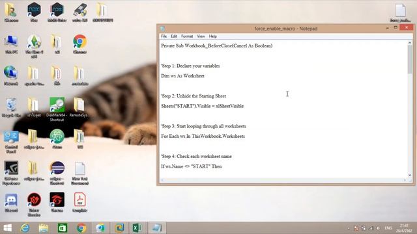Screen dimensions: 417x234
Task: Open File Explorer from the taskbar
Action: coord(44,228)
